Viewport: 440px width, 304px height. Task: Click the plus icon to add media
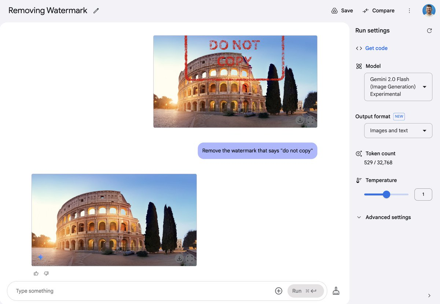click(x=279, y=291)
